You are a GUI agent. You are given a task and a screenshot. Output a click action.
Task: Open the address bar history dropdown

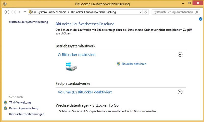point(141,12)
